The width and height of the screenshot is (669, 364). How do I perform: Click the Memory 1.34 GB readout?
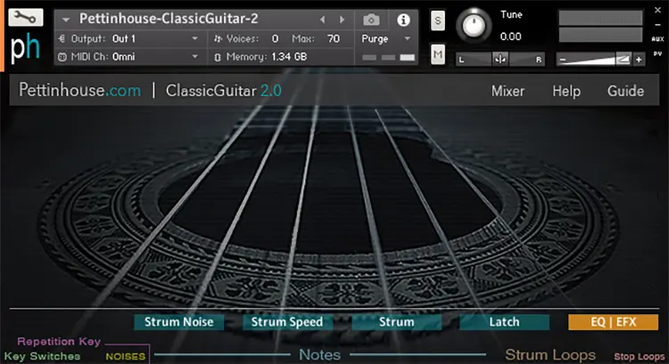point(289,57)
